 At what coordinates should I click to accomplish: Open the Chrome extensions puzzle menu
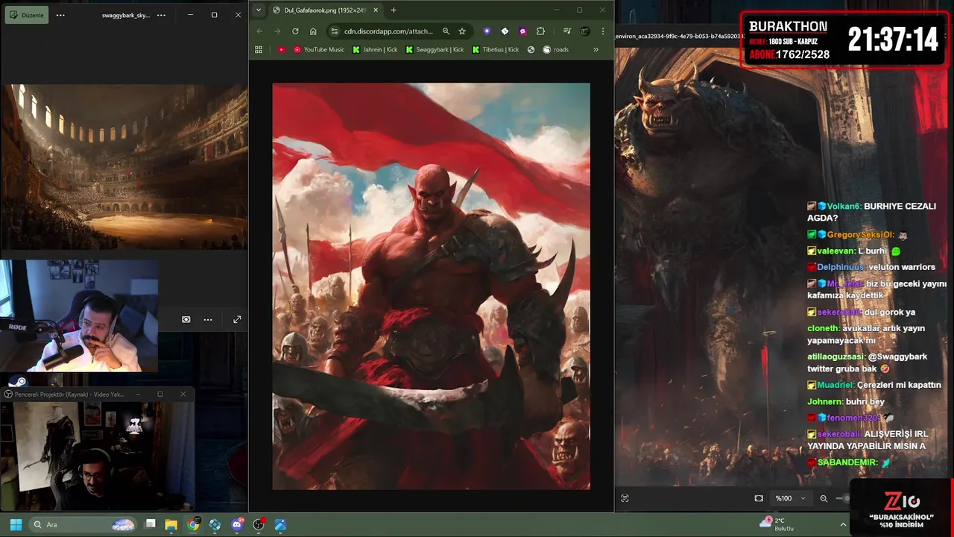point(540,31)
